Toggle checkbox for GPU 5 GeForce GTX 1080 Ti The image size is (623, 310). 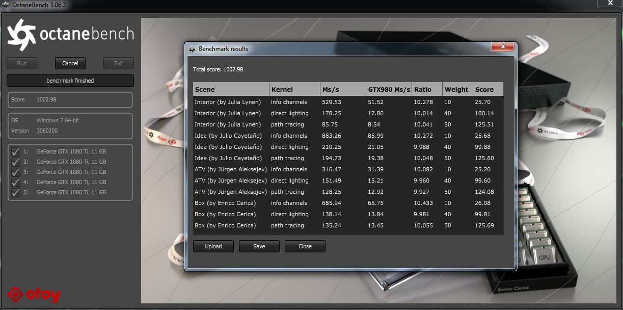15,192
